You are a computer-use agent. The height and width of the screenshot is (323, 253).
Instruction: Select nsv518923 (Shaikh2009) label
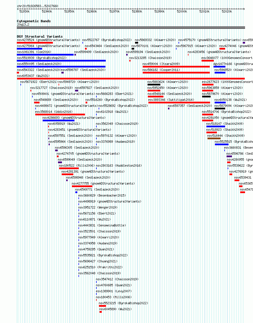pyautogui.click(x=225, y=130)
